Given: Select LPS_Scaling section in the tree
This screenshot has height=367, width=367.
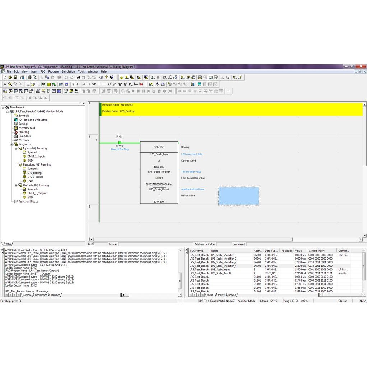Looking at the screenshot, I should point(34,173).
